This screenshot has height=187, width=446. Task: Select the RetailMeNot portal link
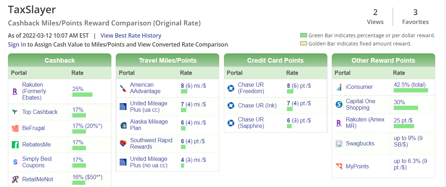tap(38, 179)
